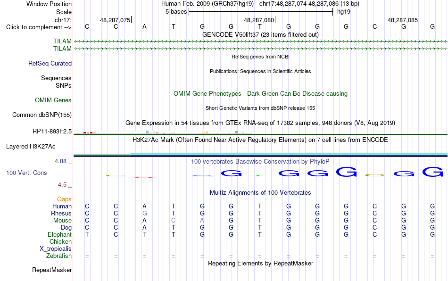This screenshot has width=448, height=281.
Task: Click the Dog species alignment label
Action: (x=66, y=228)
